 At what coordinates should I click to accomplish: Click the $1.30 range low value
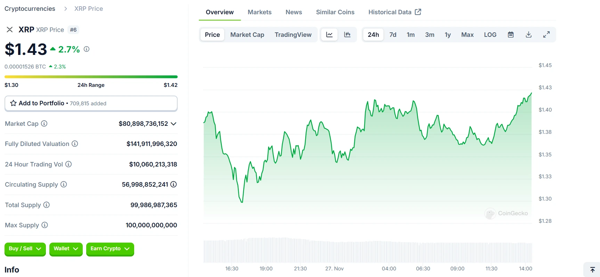(x=11, y=85)
